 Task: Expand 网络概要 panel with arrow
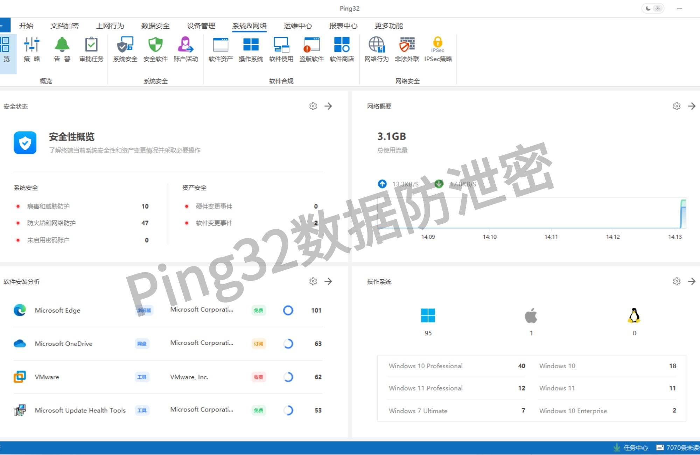click(x=692, y=106)
